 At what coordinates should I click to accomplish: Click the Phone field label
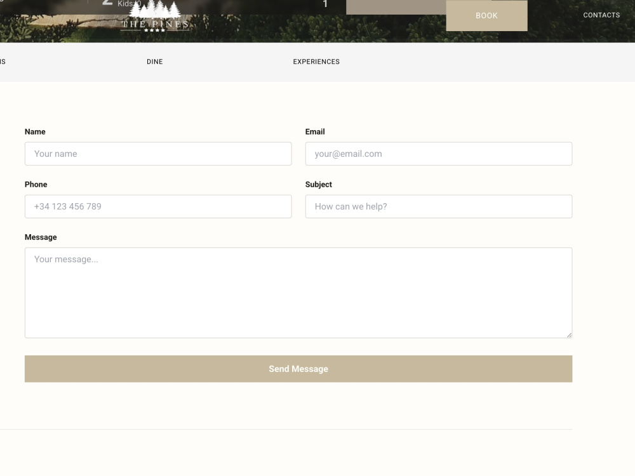pos(36,184)
